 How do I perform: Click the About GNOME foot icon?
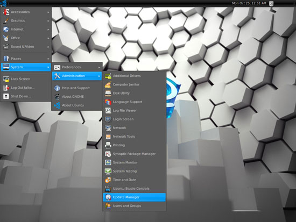[57, 97]
